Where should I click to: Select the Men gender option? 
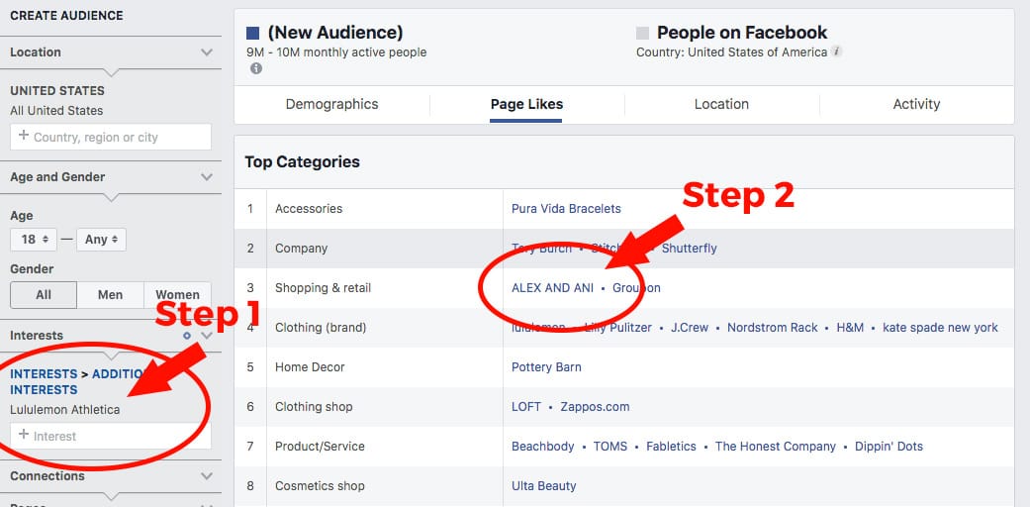point(111,295)
